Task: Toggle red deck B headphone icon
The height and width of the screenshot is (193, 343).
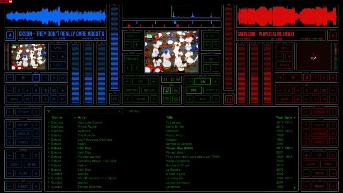Action: click(x=229, y=99)
